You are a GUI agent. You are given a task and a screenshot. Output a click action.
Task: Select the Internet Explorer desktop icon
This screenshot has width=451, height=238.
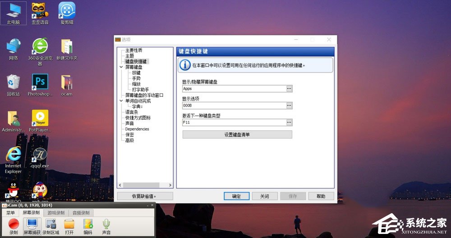coord(13,160)
